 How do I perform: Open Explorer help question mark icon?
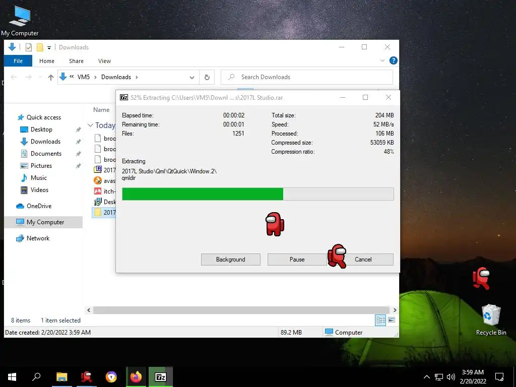click(393, 60)
